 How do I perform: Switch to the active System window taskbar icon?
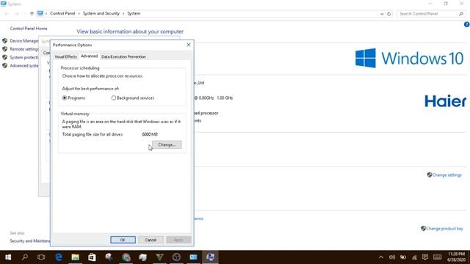coord(211,257)
